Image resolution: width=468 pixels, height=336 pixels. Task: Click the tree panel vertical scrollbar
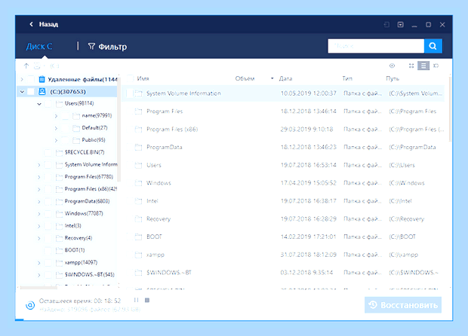point(119,128)
